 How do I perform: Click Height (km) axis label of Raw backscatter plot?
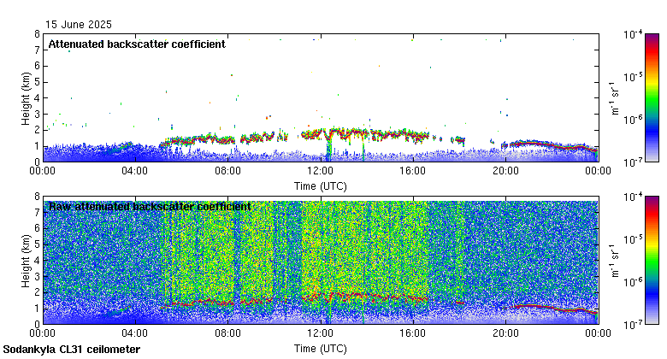pos(26,261)
